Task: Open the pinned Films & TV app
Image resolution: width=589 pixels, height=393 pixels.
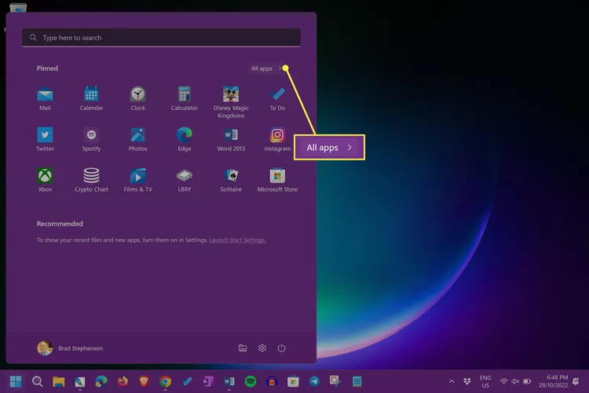Action: click(138, 179)
